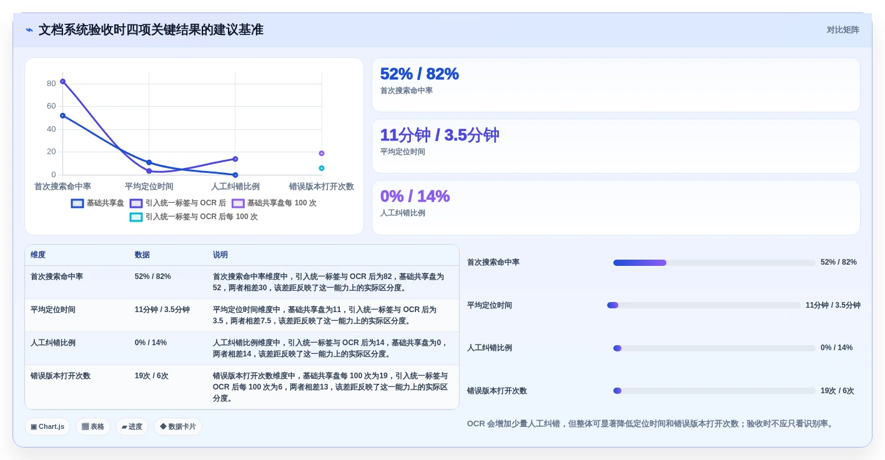Select the 11分钟 / 3.5分钟 data card
The width and height of the screenshot is (885, 460).
point(616,146)
